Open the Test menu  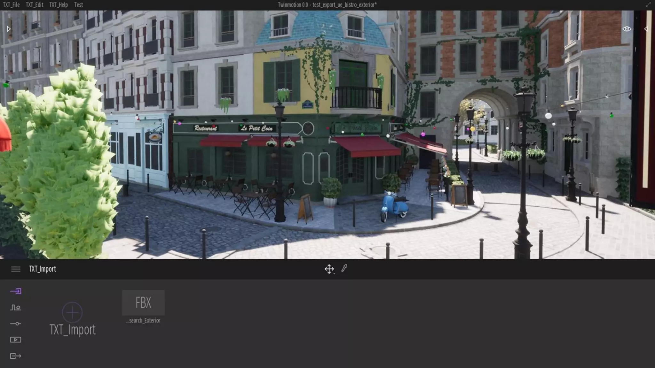[78, 5]
